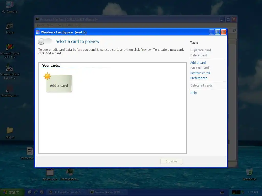Click the second quick launch icon
Image resolution: width=262 pixels, height=196 pixels.
point(36,192)
